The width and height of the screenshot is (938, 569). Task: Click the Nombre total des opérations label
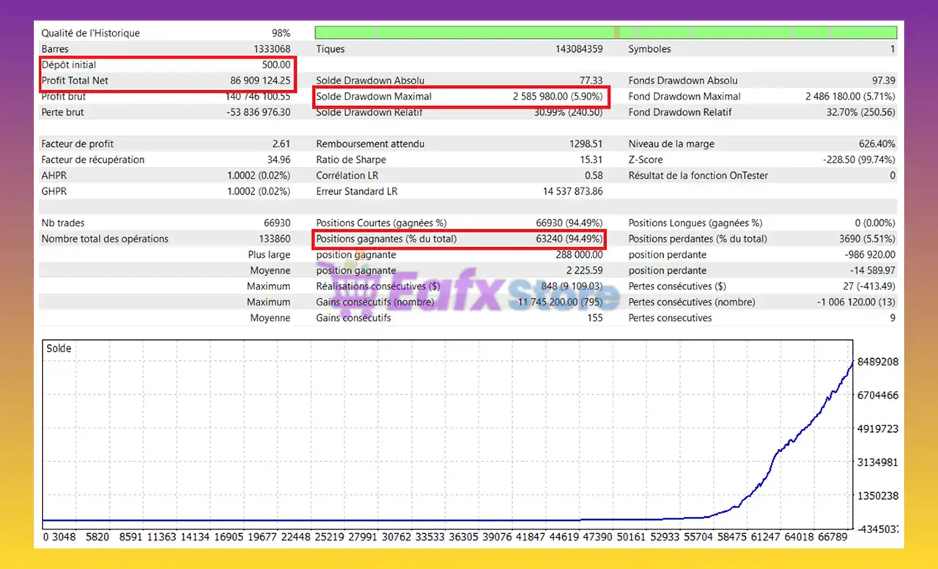105,239
